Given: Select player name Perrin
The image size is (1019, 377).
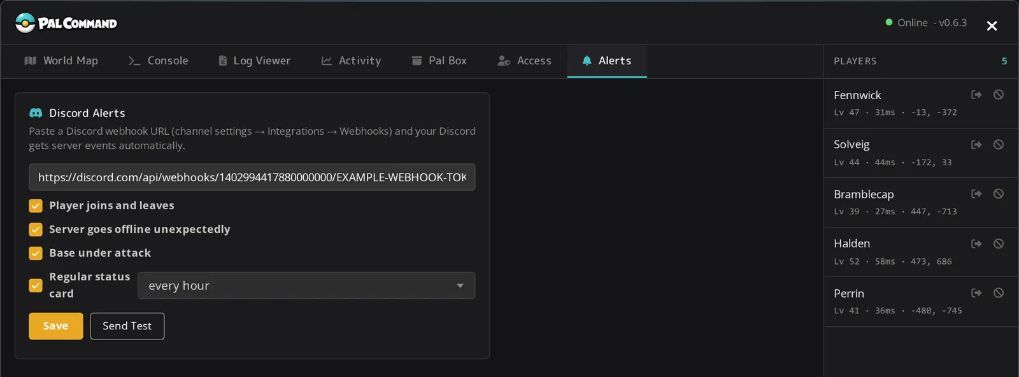Looking at the screenshot, I should coord(849,293).
